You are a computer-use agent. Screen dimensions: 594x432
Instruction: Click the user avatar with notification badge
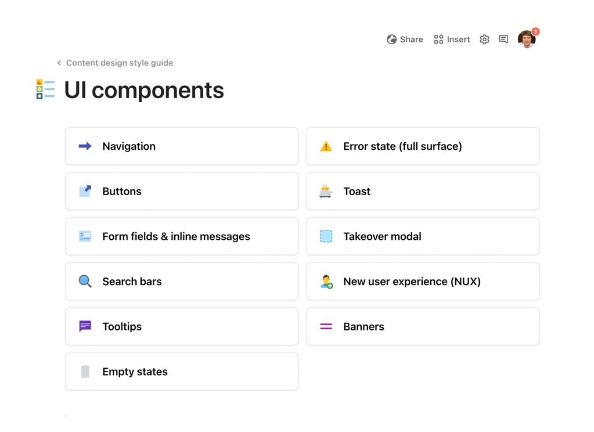pos(527,39)
